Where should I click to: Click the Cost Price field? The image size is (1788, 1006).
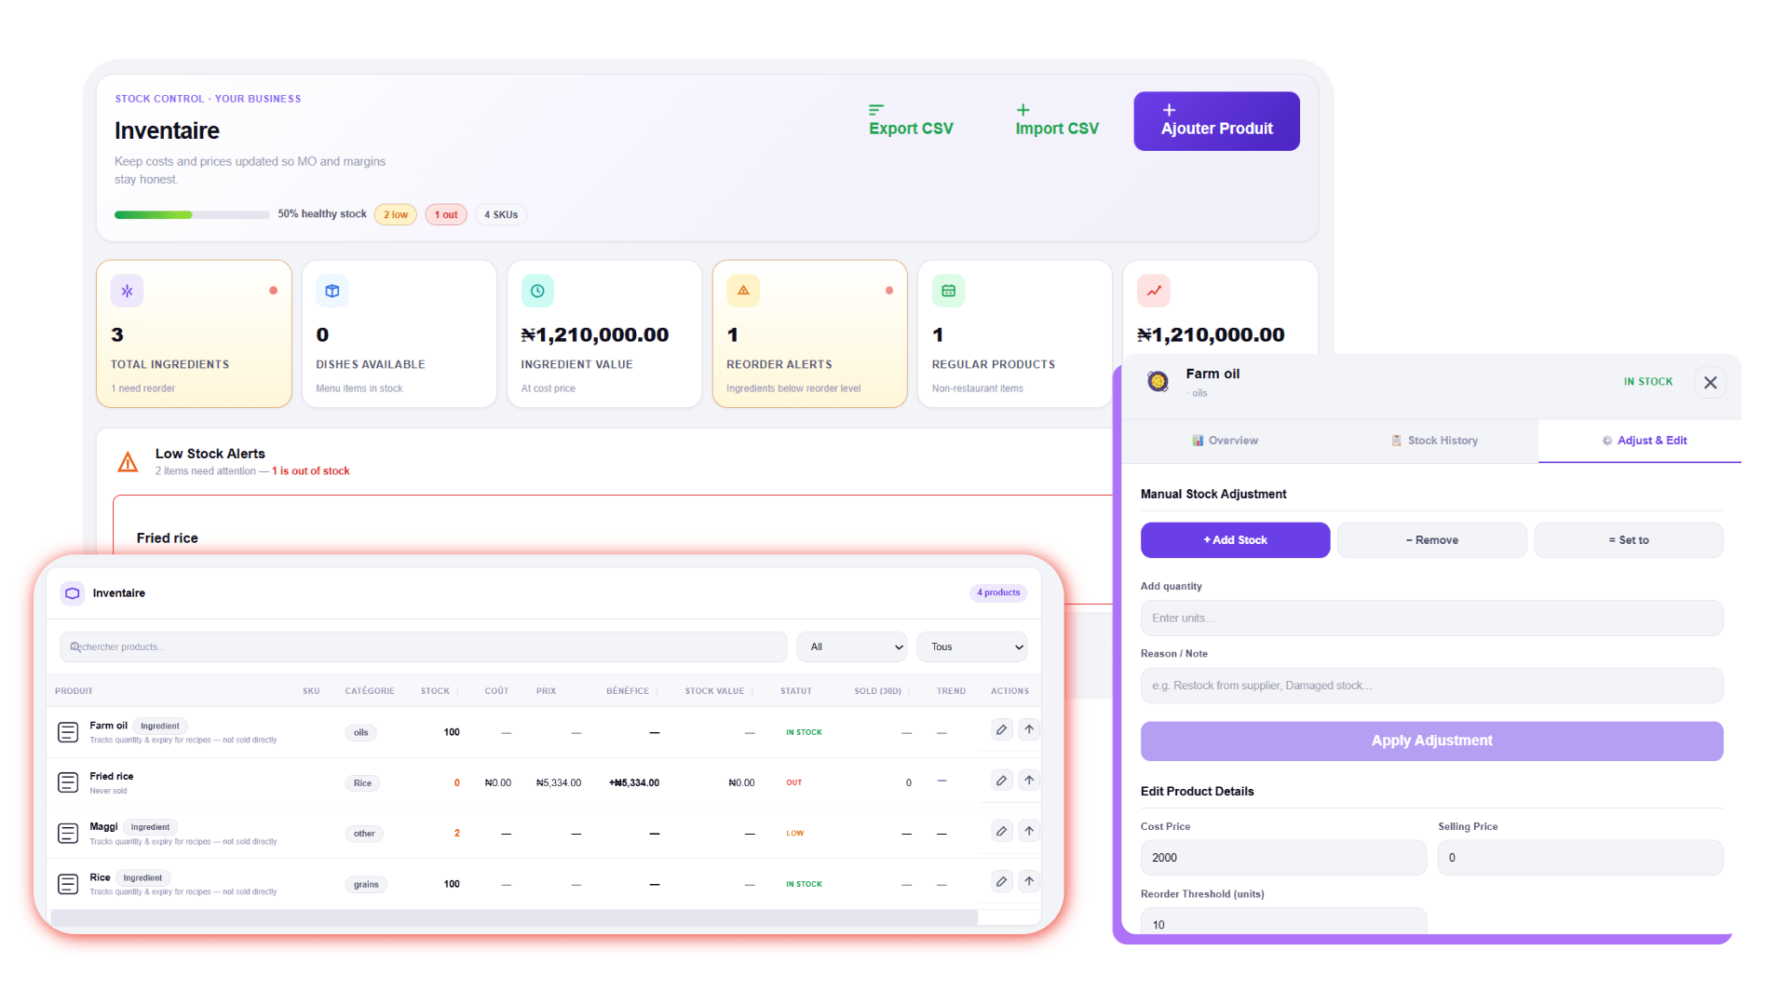click(1283, 858)
